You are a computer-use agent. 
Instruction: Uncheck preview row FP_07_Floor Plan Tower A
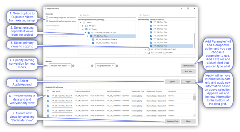click(48, 106)
